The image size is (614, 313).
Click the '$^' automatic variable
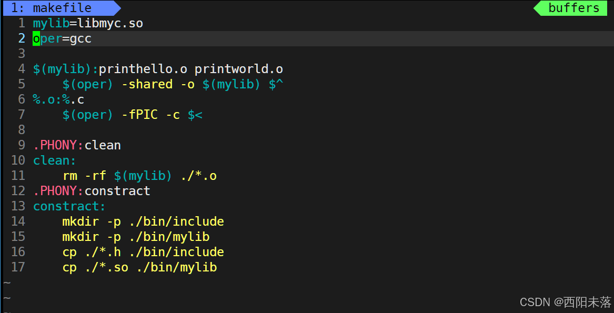point(276,84)
